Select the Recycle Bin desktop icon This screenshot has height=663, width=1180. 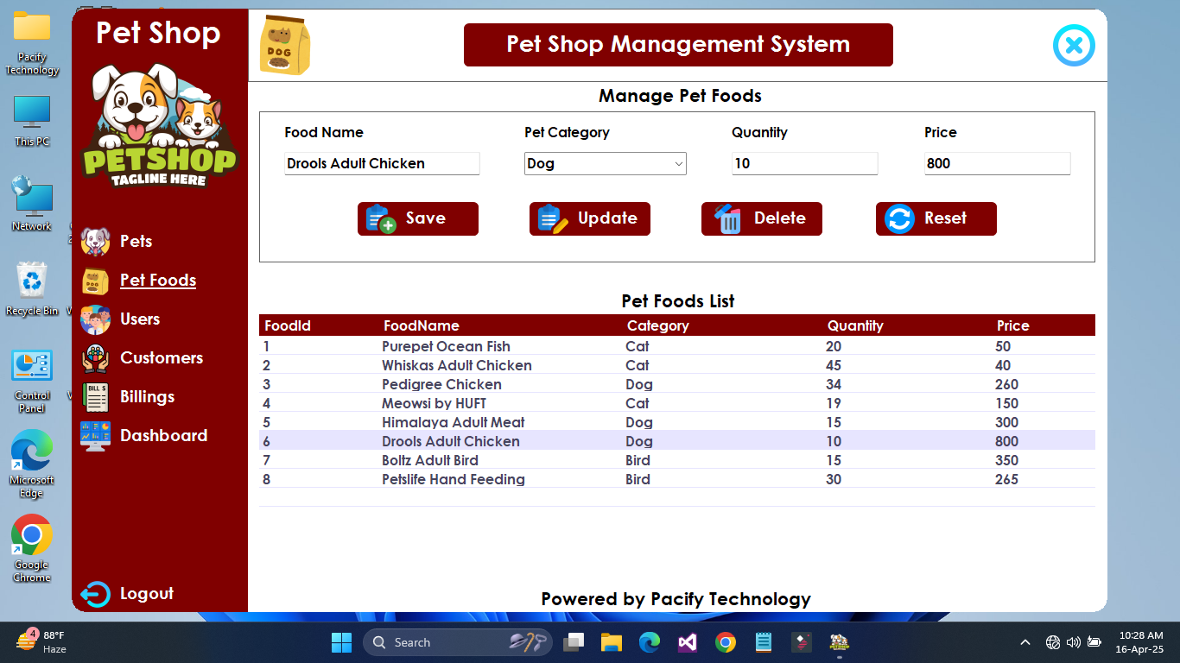(32, 289)
